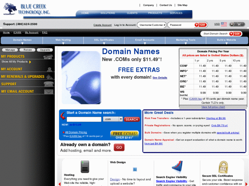Screen dimensions: 249x186
Task: Click the Renew pill button
Action: 28,50
